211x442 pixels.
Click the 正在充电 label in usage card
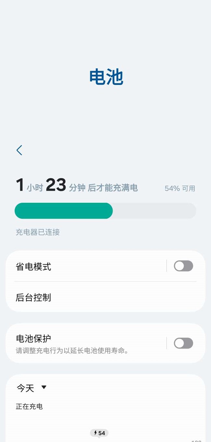point(29,407)
